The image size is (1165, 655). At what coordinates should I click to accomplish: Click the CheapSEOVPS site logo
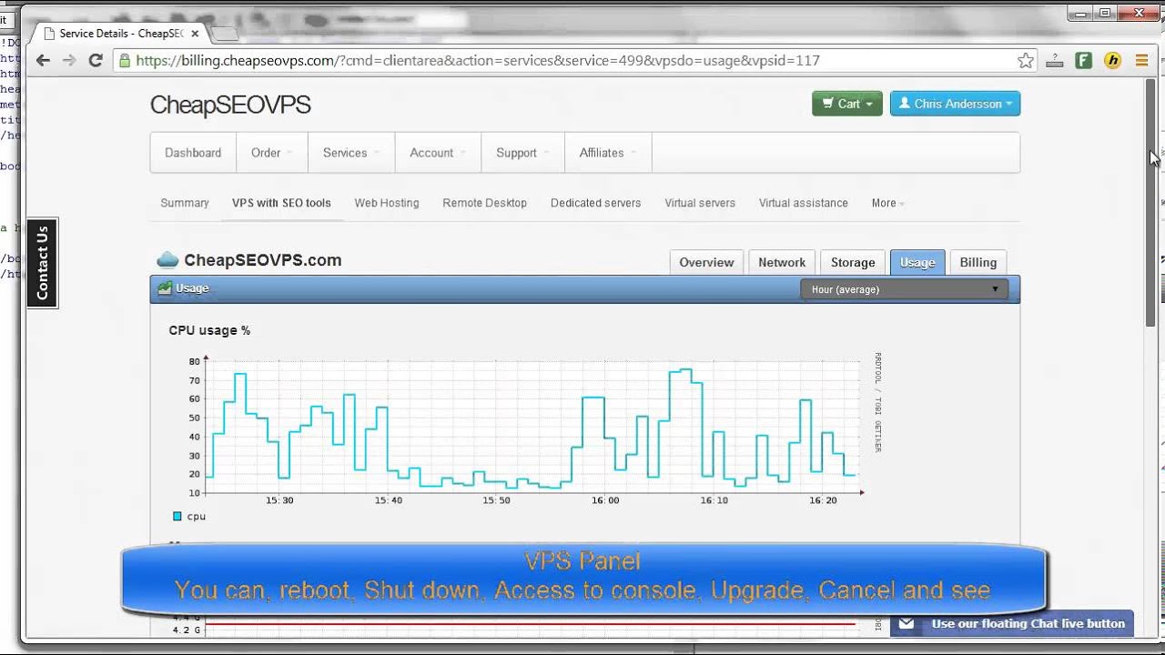(x=230, y=105)
